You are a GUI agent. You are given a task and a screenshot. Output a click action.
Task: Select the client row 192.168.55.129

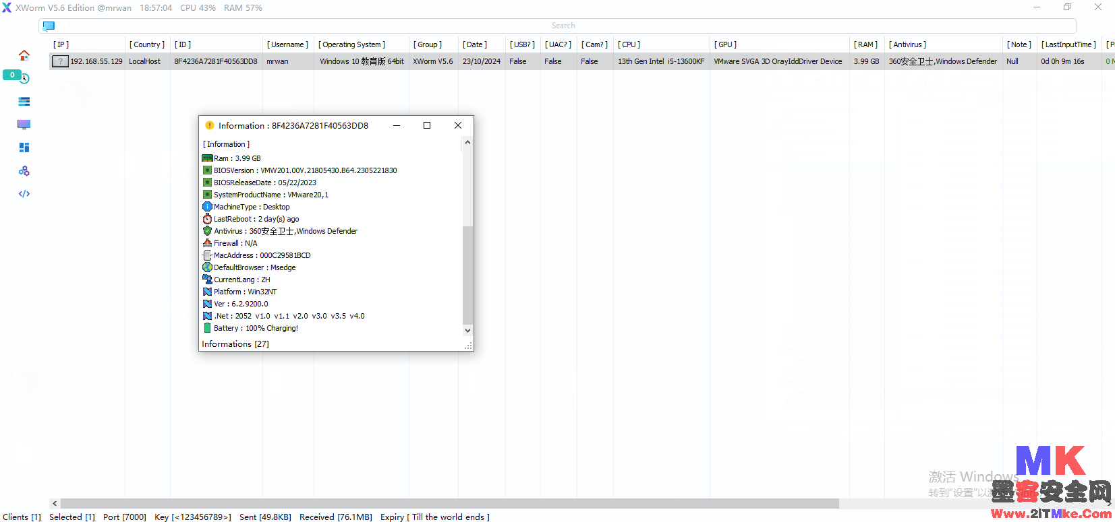click(582, 61)
